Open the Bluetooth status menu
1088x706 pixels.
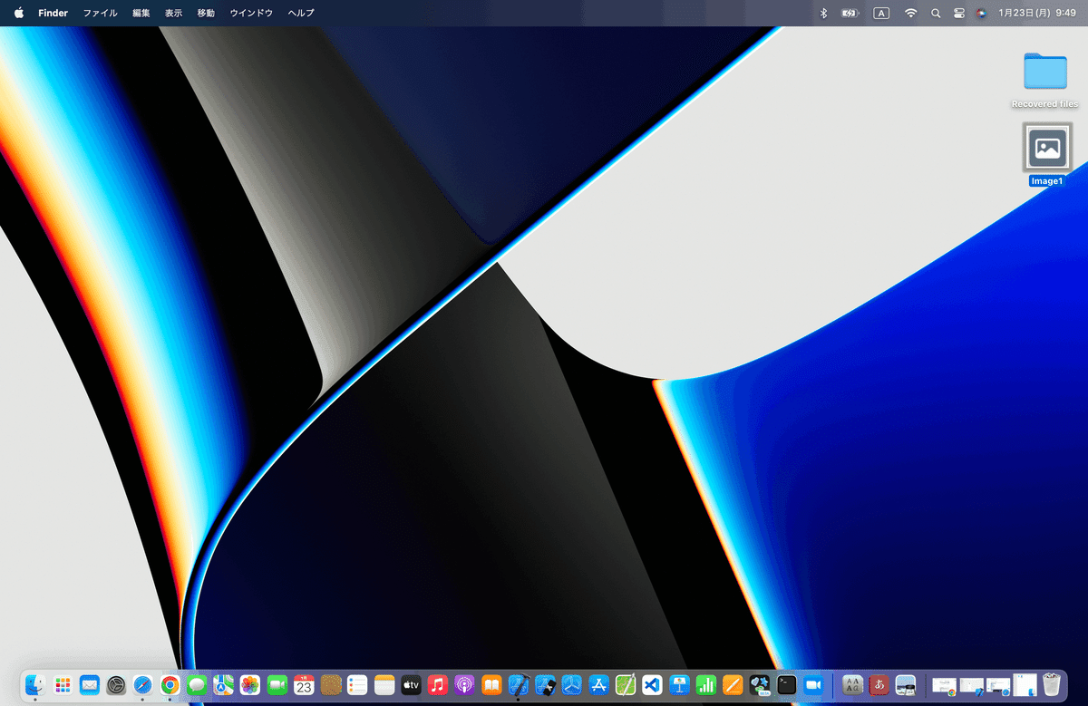[x=824, y=13]
